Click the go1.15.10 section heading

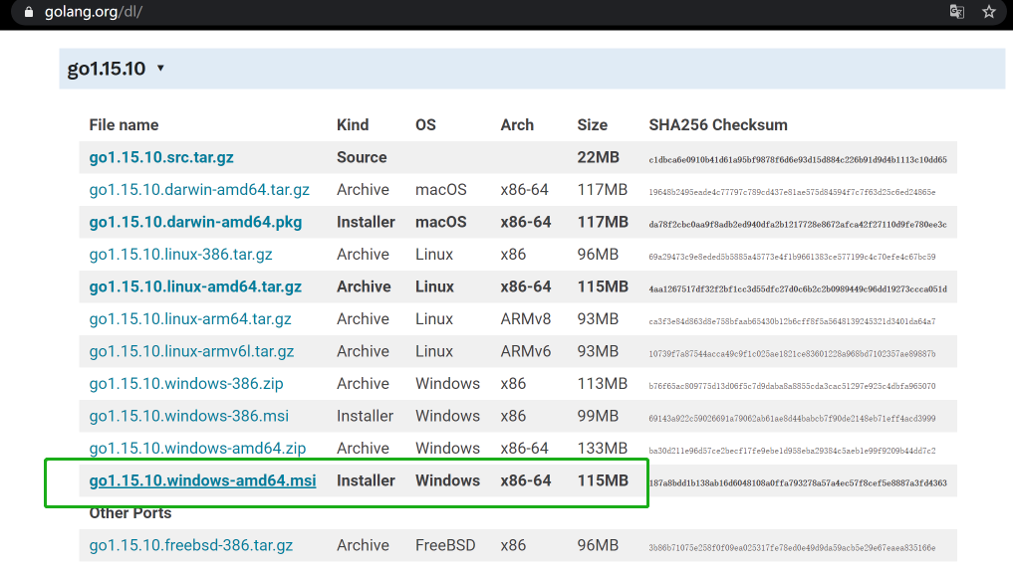coord(107,69)
